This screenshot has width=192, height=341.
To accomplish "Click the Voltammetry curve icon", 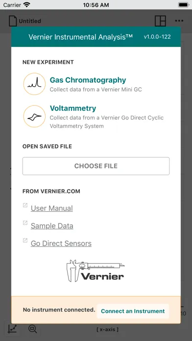I will tap(34, 116).
